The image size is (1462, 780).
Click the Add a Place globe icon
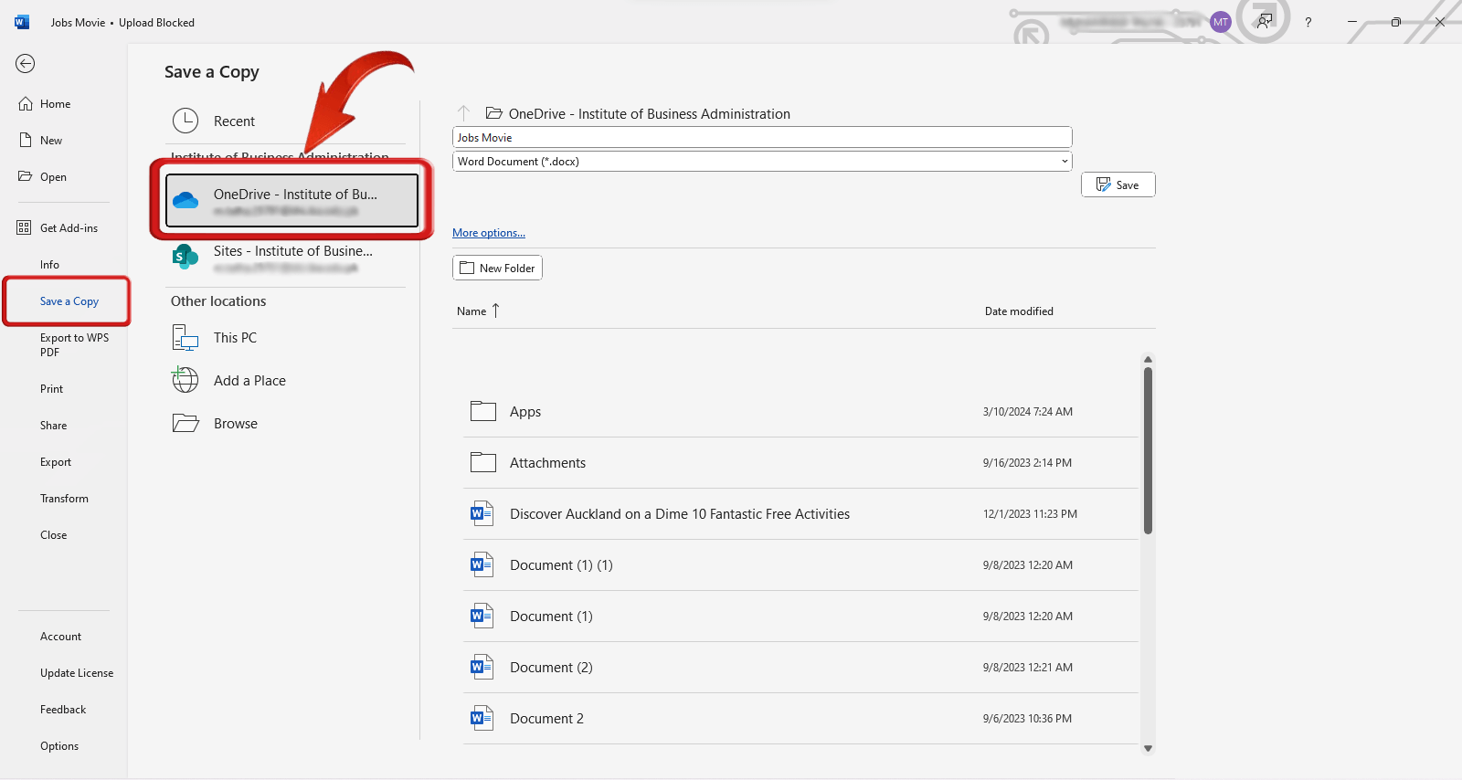185,379
